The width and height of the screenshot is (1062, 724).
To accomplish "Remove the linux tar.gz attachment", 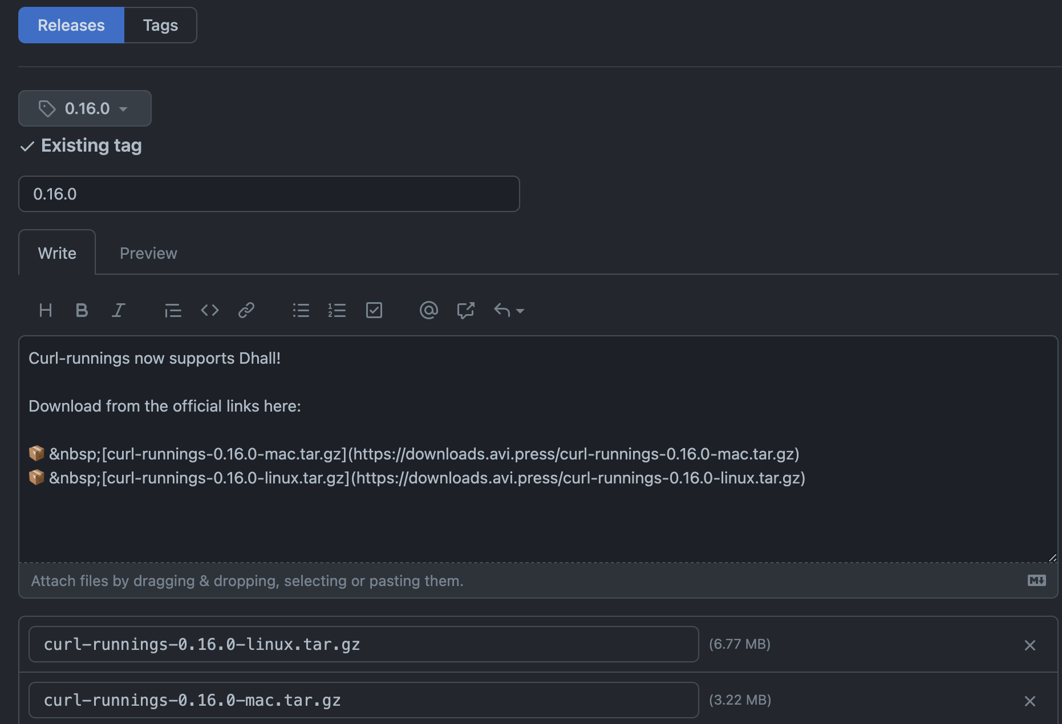I will tap(1029, 645).
